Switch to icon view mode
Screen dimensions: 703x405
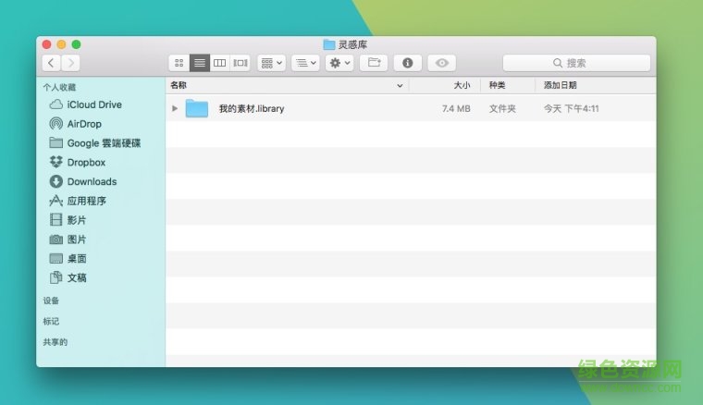(179, 63)
